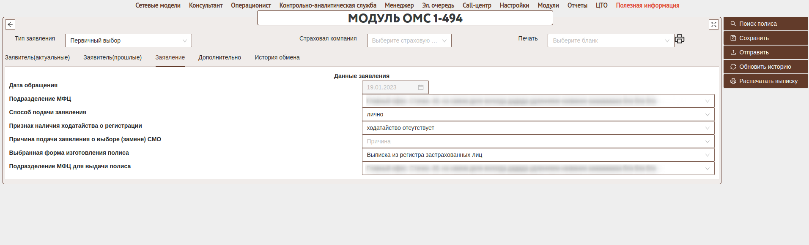Click Распечатать выписку button

pos(765,81)
